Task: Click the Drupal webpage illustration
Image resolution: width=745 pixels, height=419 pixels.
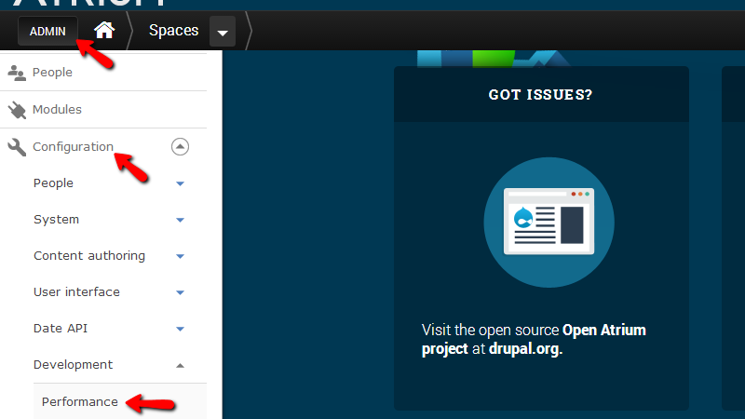Action: 549,222
